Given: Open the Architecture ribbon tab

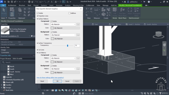Looking at the screenshot, I should pyautogui.click(x=12, y=5).
